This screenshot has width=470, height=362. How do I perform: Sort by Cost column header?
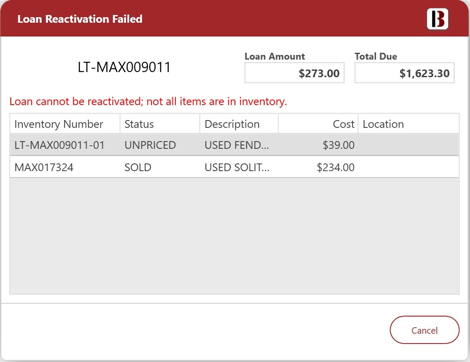tap(318, 124)
